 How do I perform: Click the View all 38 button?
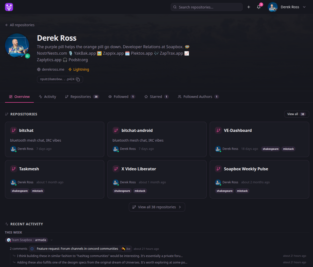pos(297,114)
